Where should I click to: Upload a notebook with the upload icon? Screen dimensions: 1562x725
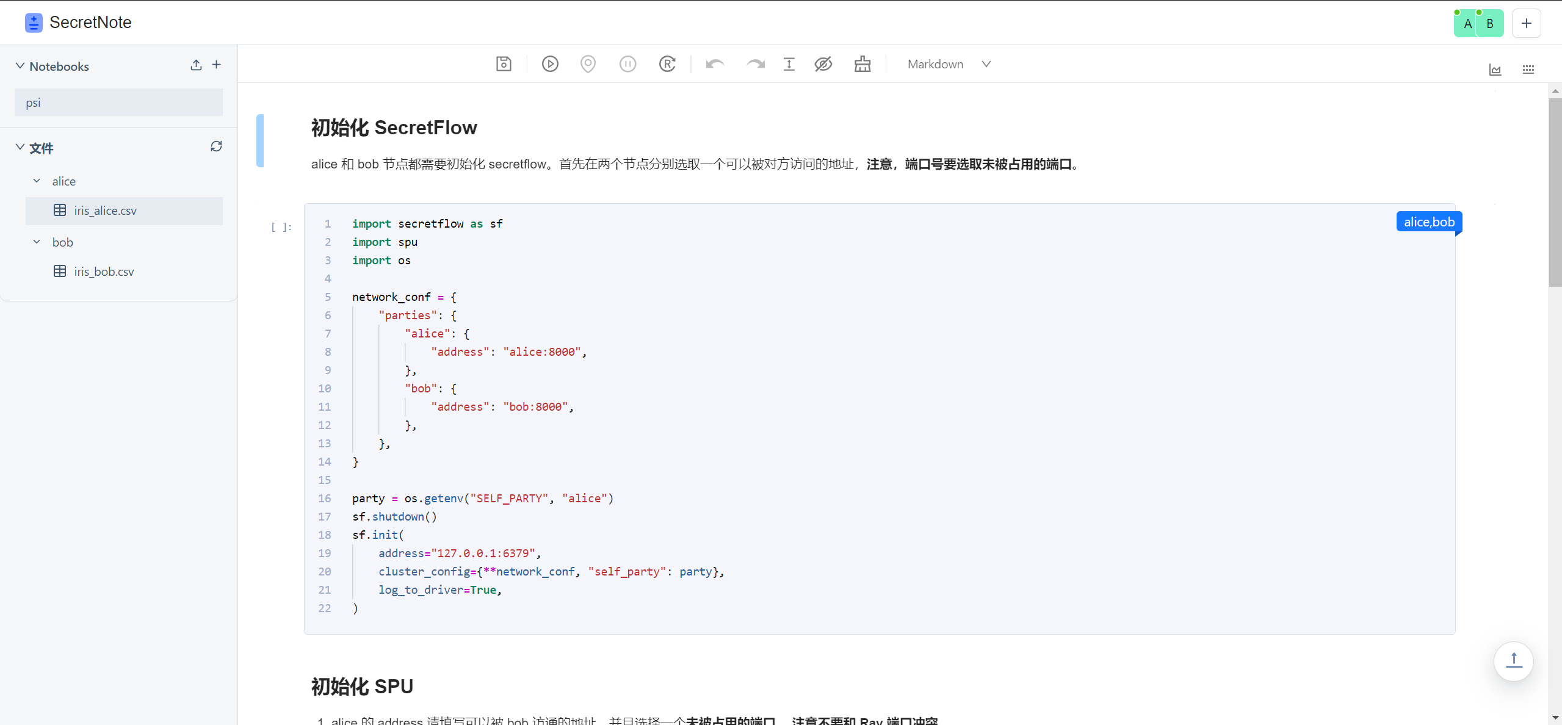pos(196,65)
